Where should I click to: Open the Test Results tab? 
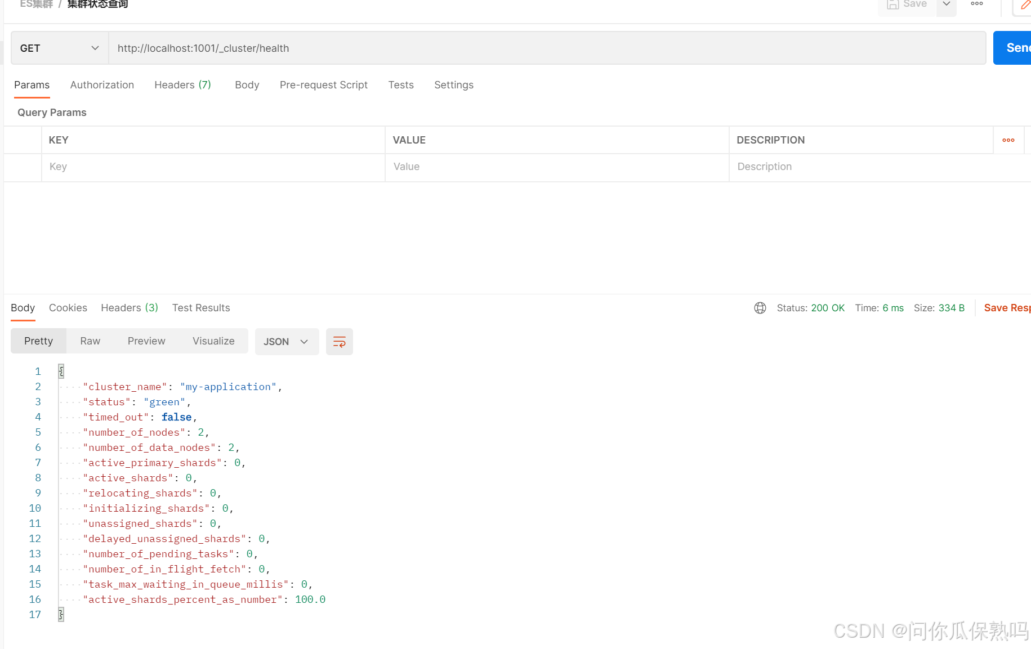(x=201, y=308)
